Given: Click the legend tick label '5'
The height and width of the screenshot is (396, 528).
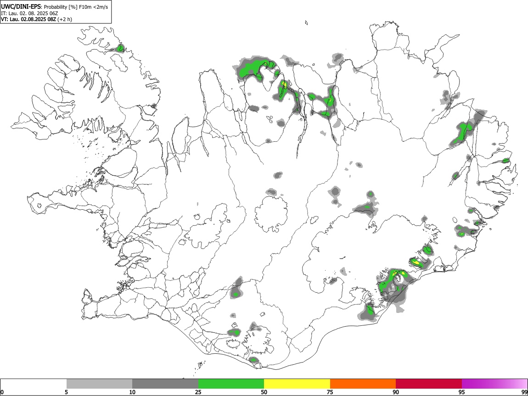Looking at the screenshot, I should point(66,392).
